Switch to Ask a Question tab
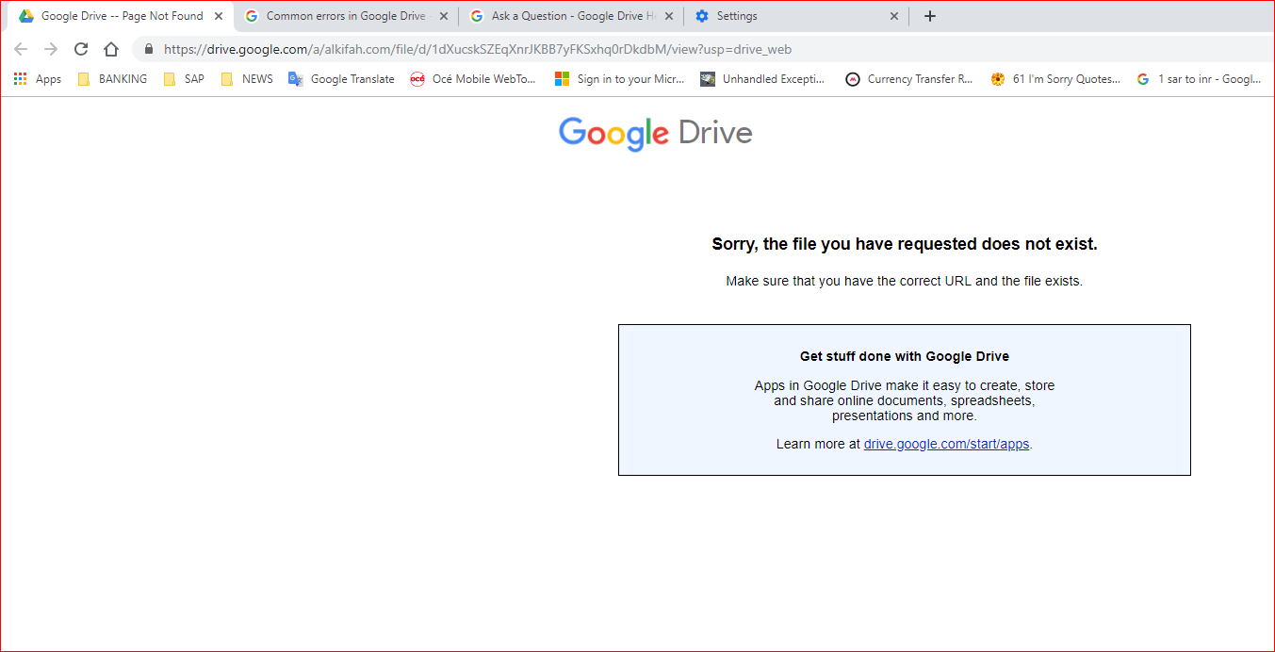 [x=573, y=16]
